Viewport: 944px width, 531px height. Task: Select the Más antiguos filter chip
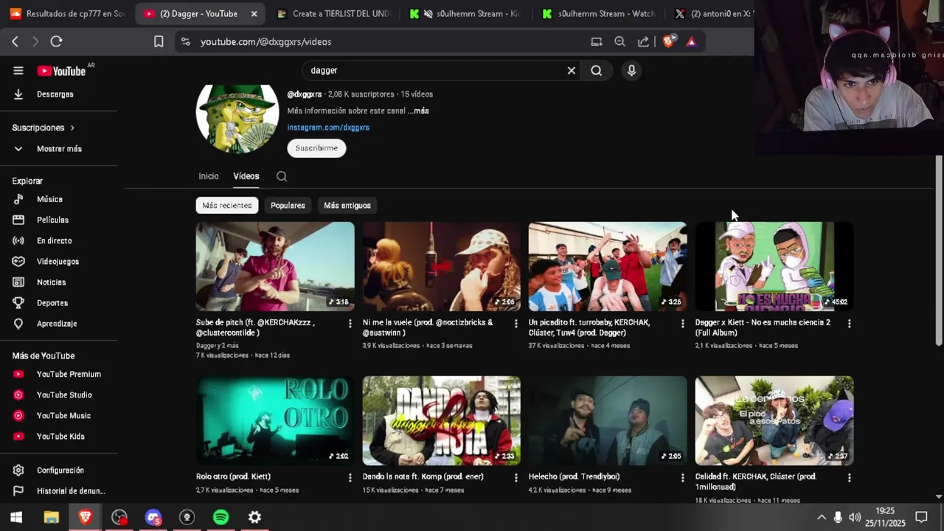pos(347,205)
